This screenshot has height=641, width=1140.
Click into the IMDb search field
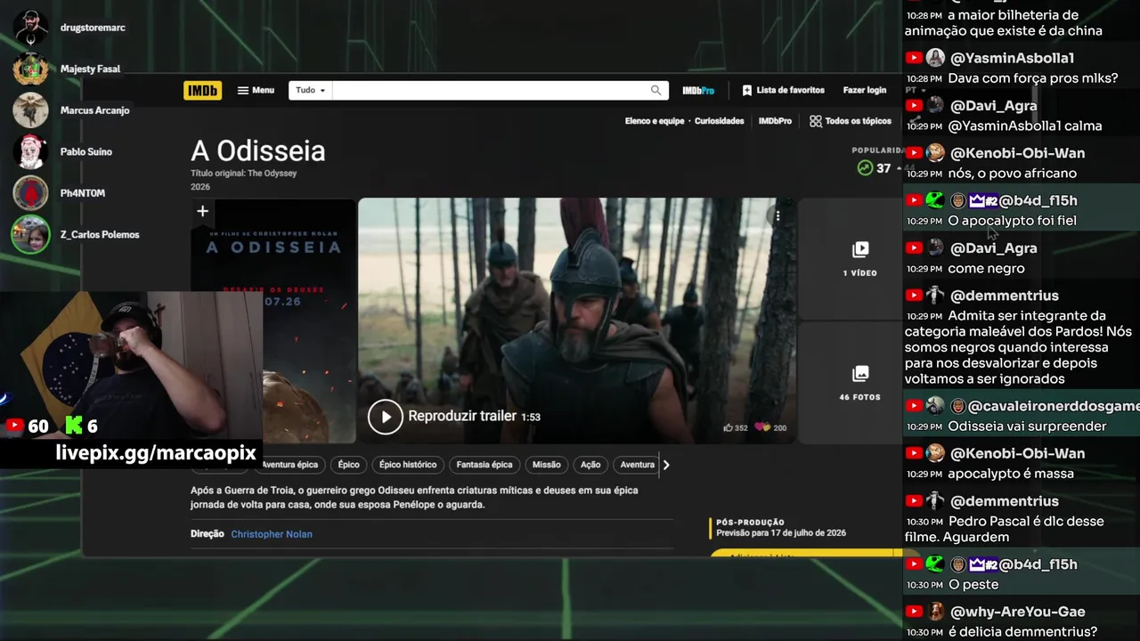pos(490,90)
